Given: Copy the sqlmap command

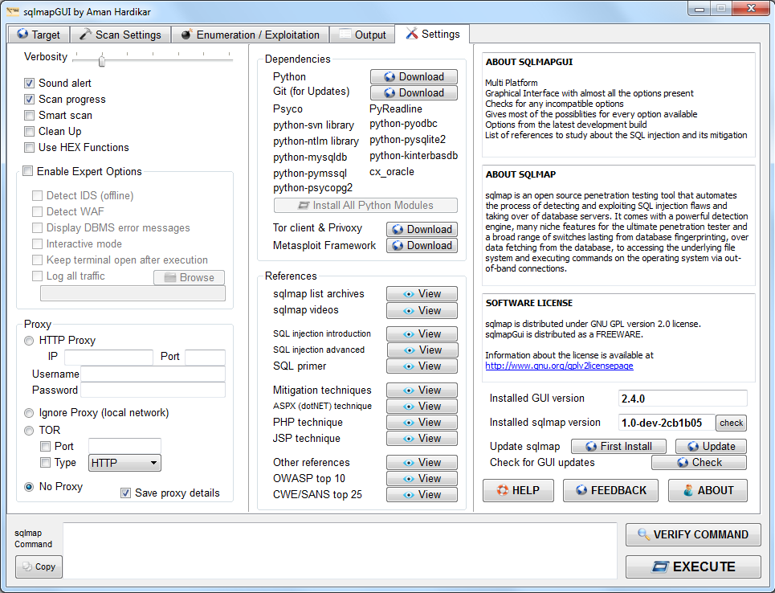Looking at the screenshot, I should 39,566.
